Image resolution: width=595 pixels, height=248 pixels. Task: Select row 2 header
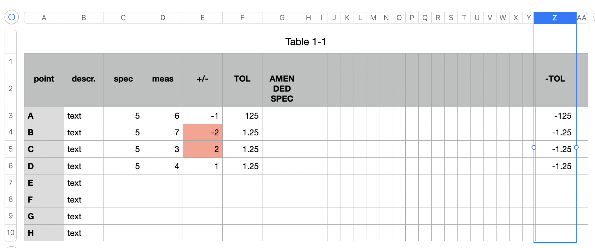[x=11, y=89]
